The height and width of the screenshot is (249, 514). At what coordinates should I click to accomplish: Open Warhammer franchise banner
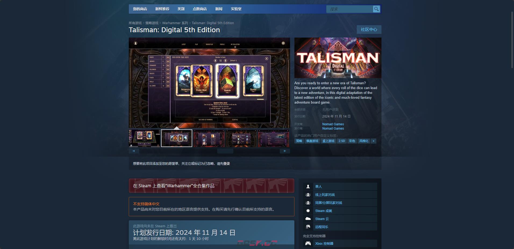(212, 186)
